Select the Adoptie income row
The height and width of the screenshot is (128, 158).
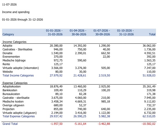(79, 45)
